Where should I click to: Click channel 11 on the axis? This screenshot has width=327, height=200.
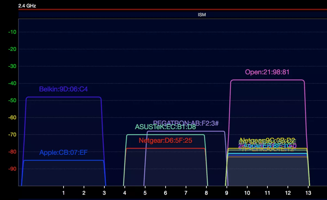pos(267,193)
